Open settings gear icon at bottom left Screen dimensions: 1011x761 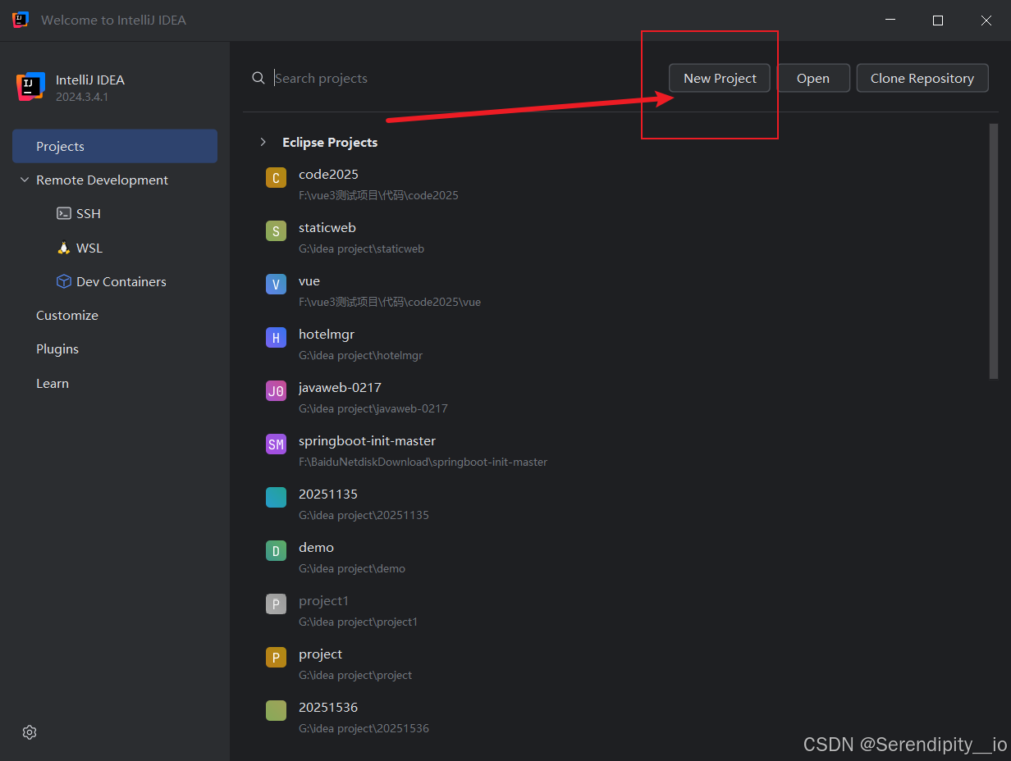[x=30, y=732]
